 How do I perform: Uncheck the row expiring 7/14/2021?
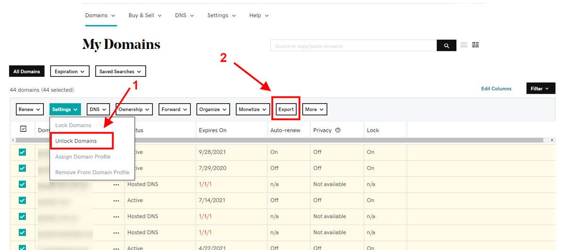pos(22,200)
